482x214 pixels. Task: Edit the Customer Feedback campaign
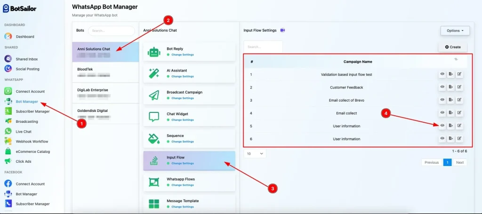coord(459,87)
